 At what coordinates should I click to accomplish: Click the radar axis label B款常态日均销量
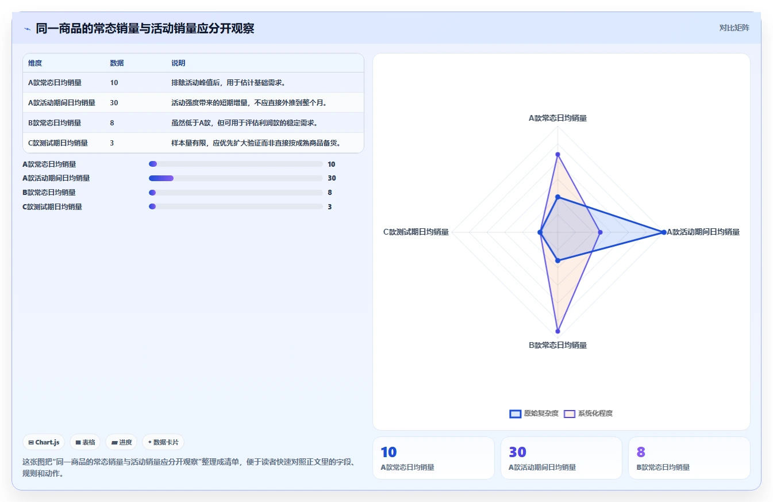(557, 345)
